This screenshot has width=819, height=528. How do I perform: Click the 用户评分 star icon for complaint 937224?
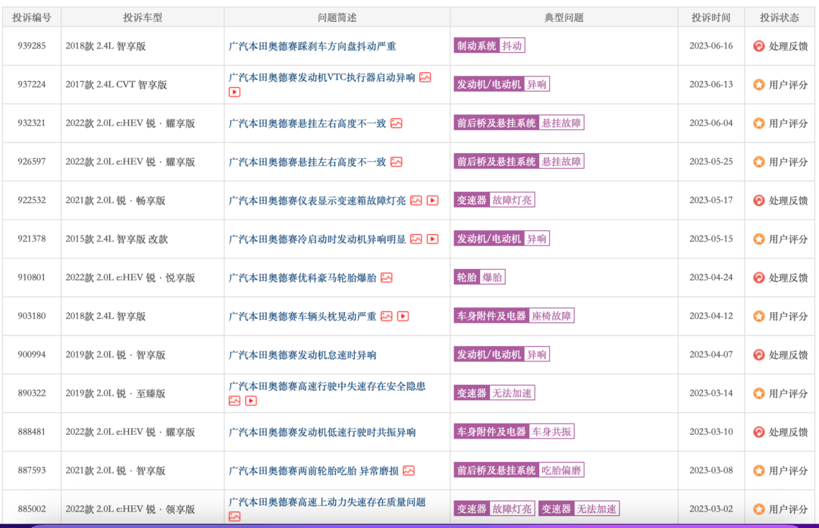point(758,85)
